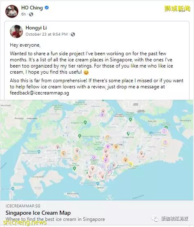Open the Singapore Ice Cream Map title link

coord(38,213)
